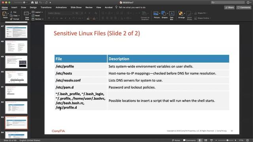
Task: Undo the last action
Action: click(40, 2)
